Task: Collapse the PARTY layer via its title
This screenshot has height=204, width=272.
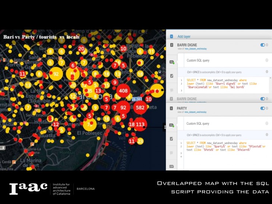Action: tap(182, 108)
